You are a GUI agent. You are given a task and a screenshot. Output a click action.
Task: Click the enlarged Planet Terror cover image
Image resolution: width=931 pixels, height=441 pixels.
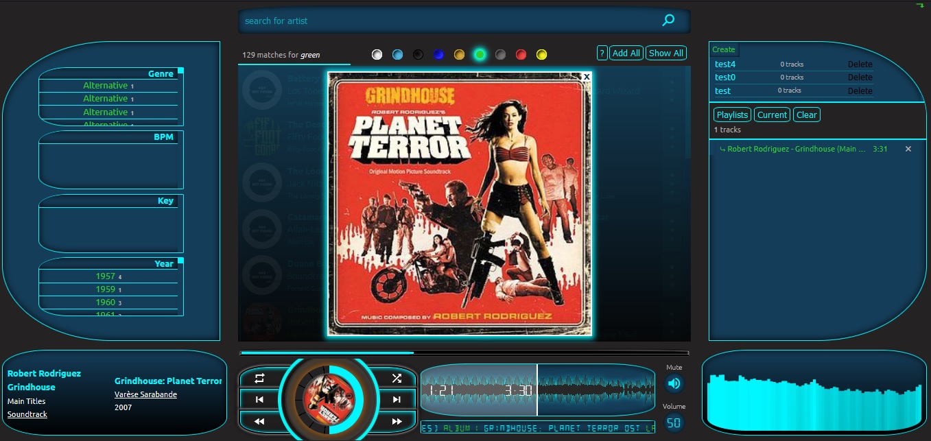[x=459, y=204]
